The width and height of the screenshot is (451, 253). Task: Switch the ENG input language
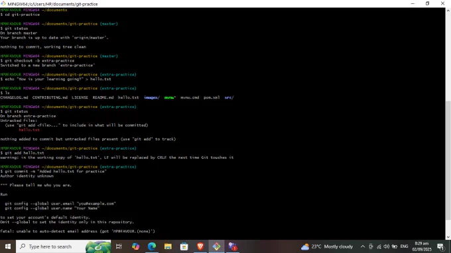point(404,246)
